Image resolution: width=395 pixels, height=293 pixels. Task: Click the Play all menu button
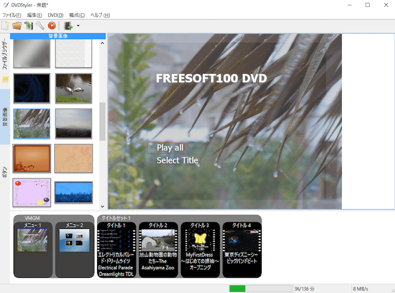pyautogui.click(x=170, y=148)
